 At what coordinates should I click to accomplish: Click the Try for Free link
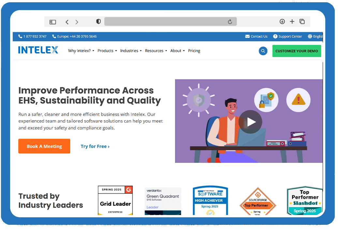click(x=95, y=147)
